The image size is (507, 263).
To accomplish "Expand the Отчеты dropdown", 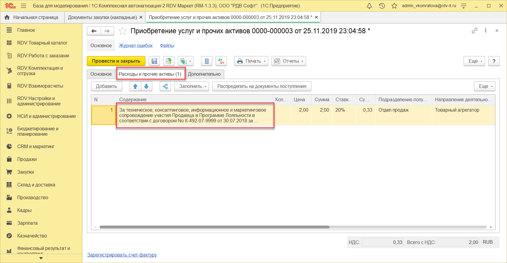I will (288, 61).
